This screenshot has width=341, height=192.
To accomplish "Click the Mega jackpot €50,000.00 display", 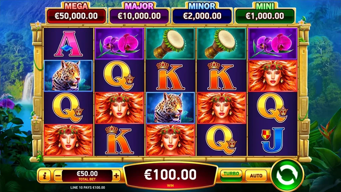I will 76,16.
